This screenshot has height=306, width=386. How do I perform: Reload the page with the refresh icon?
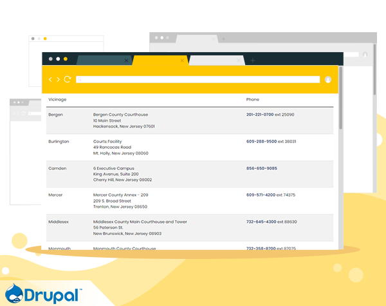(x=68, y=79)
